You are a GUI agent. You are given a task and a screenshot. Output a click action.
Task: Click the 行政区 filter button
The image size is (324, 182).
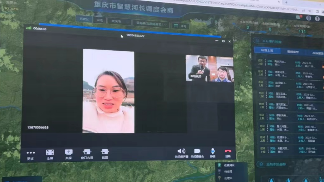coord(84,19)
